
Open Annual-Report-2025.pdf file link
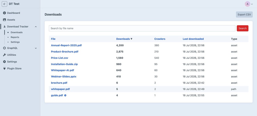(x=66, y=45)
